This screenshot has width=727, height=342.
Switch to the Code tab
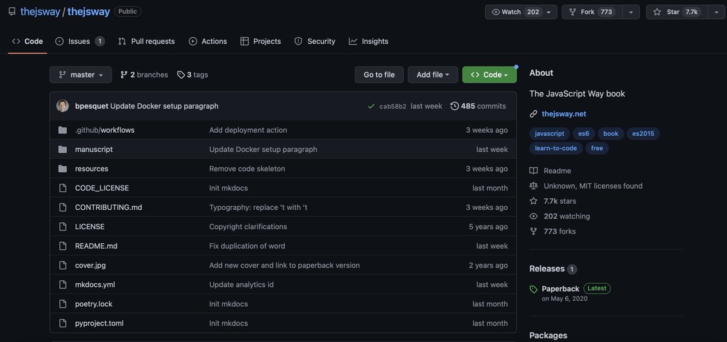click(27, 41)
